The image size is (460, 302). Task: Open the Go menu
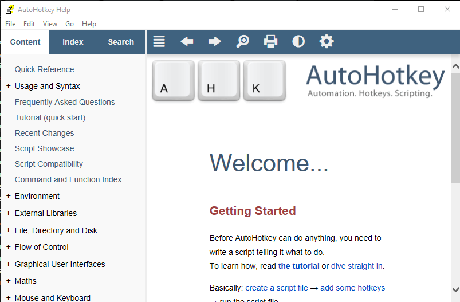pos(69,24)
